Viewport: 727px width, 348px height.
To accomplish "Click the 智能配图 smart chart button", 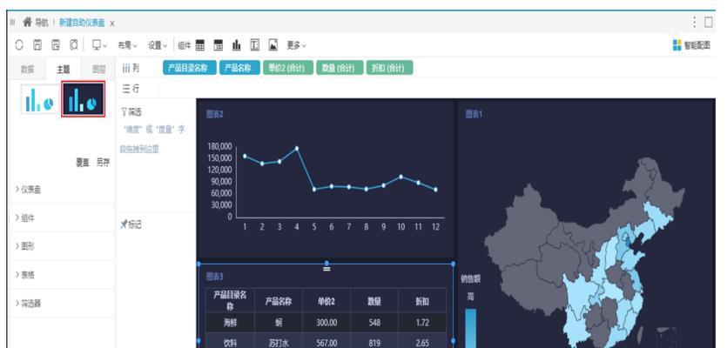I will pyautogui.click(x=691, y=45).
